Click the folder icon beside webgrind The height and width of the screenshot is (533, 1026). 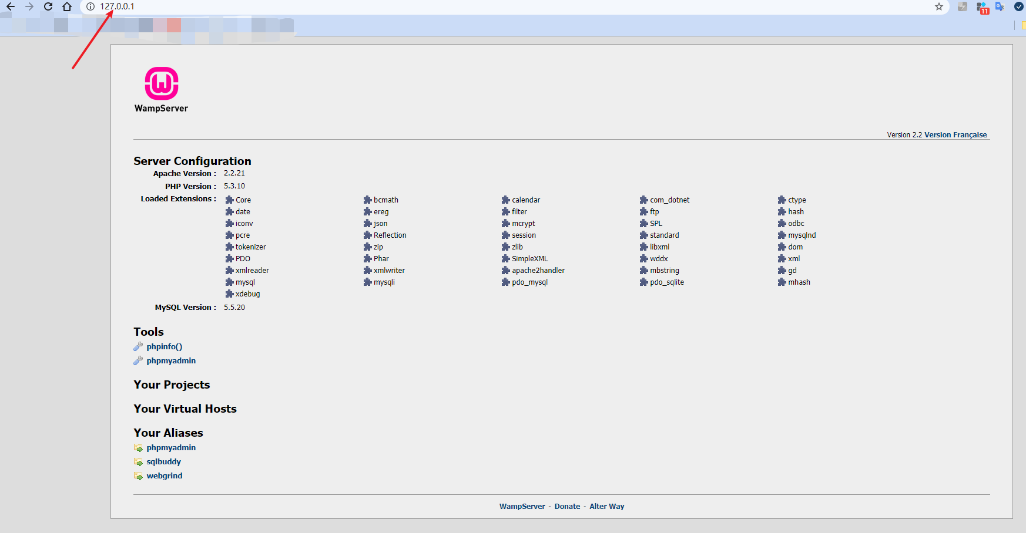[138, 476]
